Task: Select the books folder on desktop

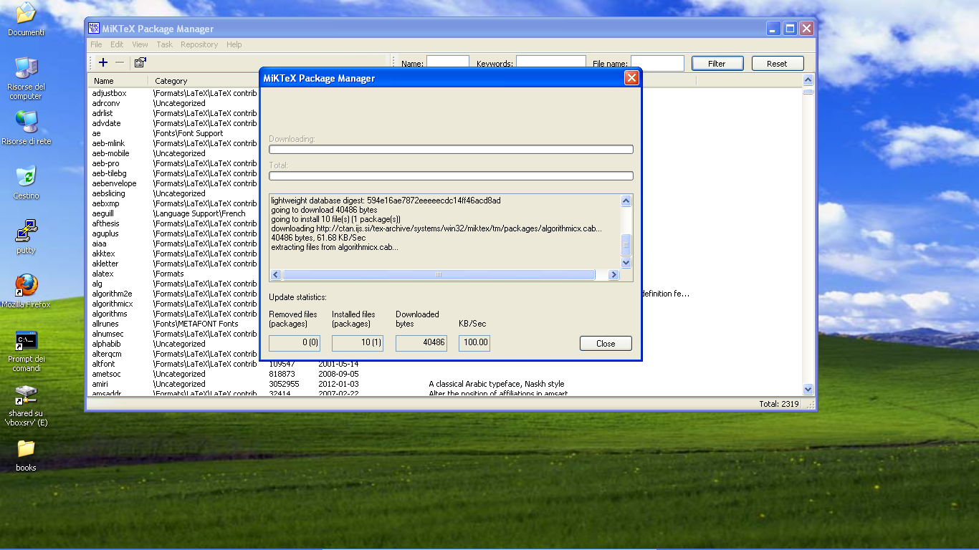Action: coord(26,455)
